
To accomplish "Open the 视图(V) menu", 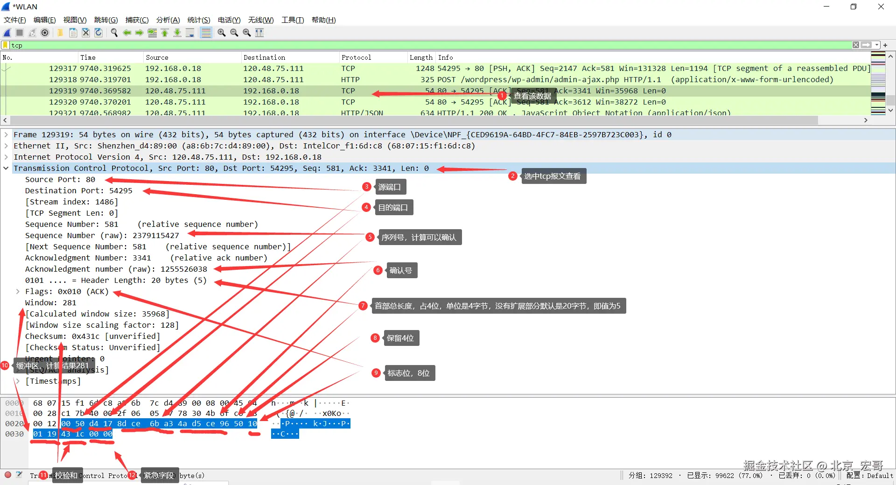I will tap(75, 20).
